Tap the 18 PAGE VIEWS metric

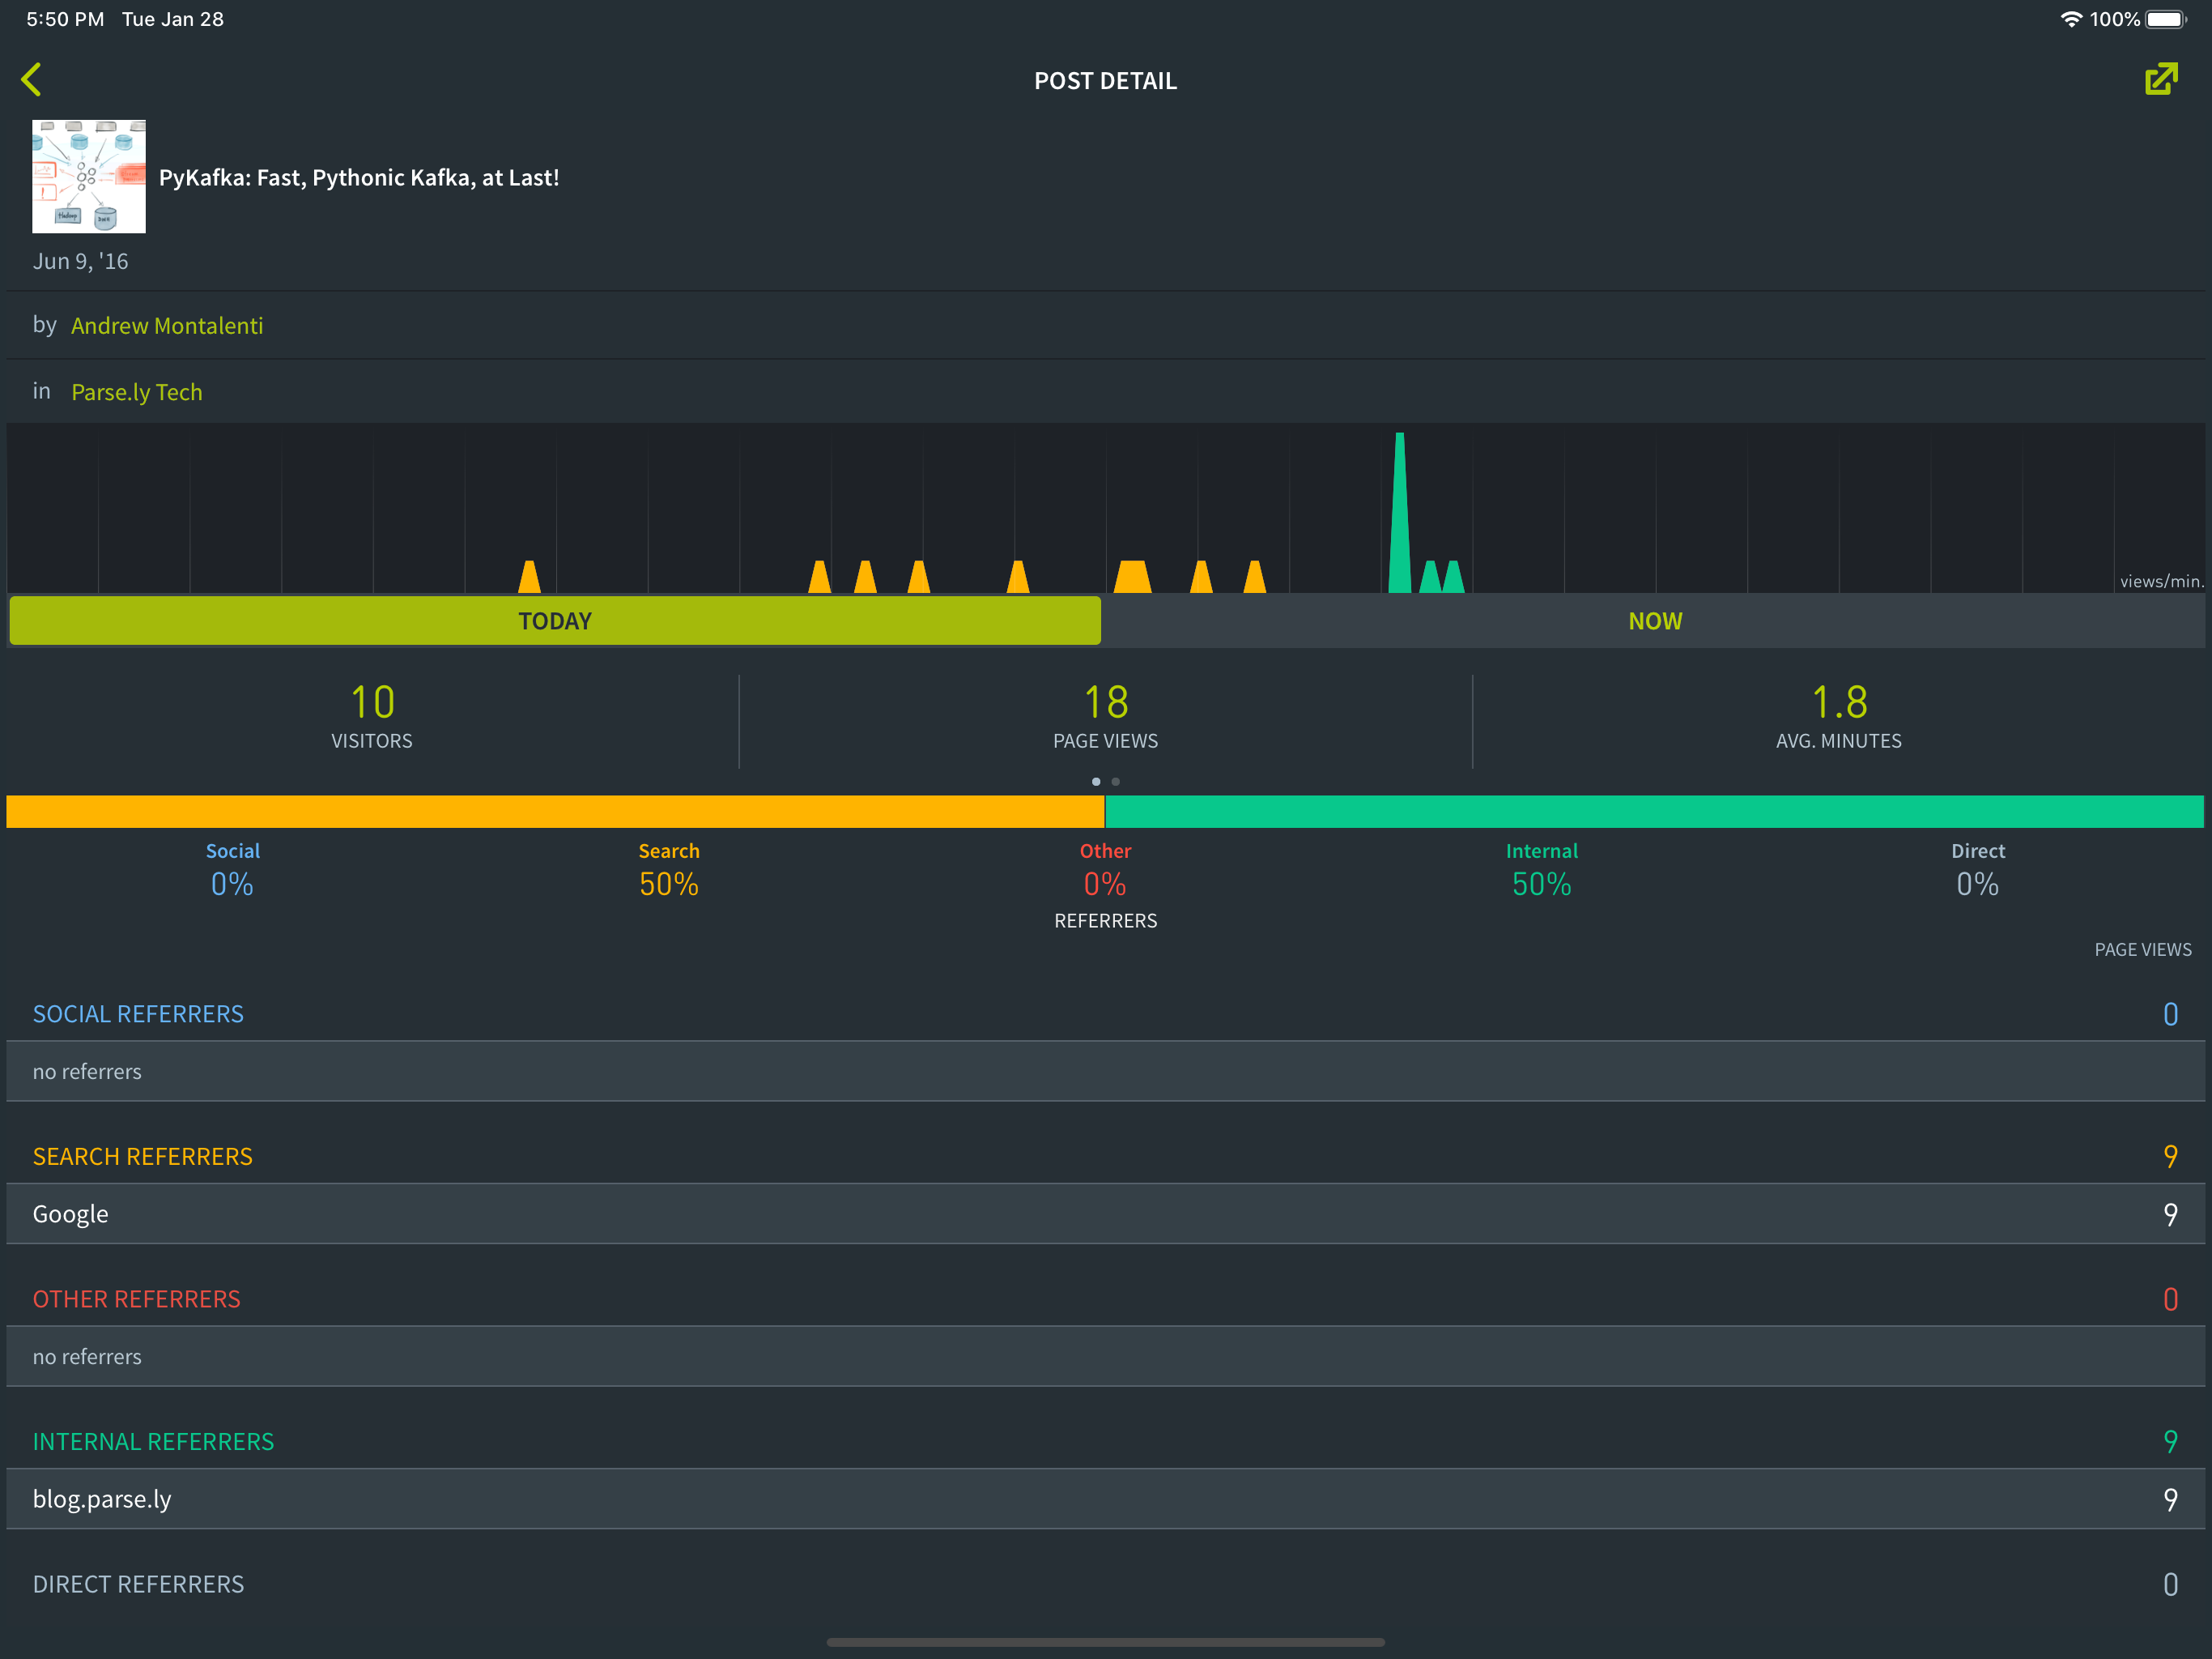[1105, 716]
